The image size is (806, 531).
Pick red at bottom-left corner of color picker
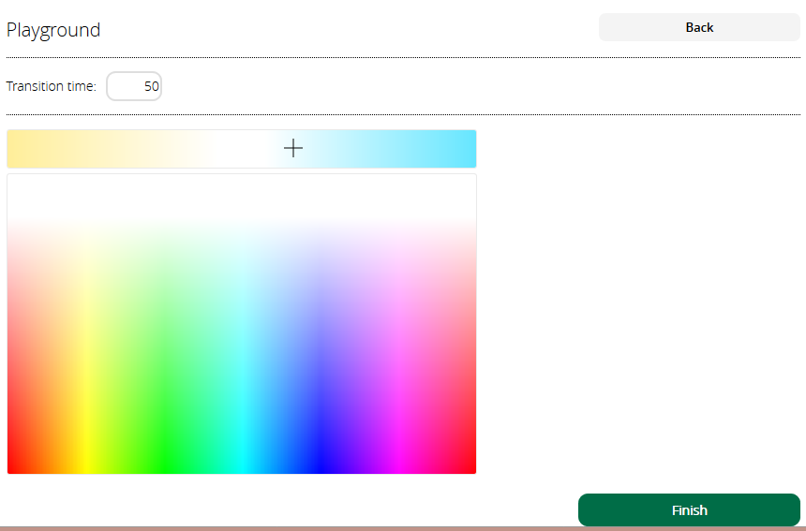tap(11, 468)
